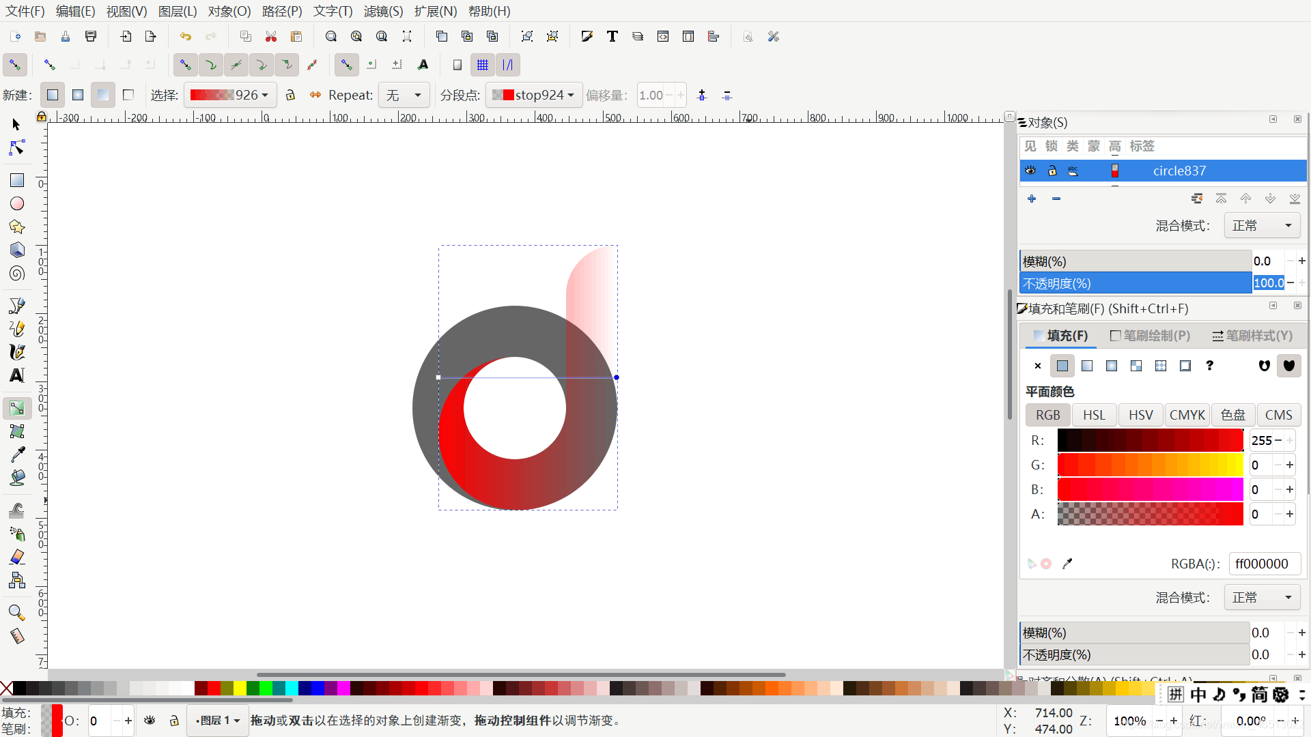
Task: Select the Calligraphy pen tool
Action: tap(17, 352)
